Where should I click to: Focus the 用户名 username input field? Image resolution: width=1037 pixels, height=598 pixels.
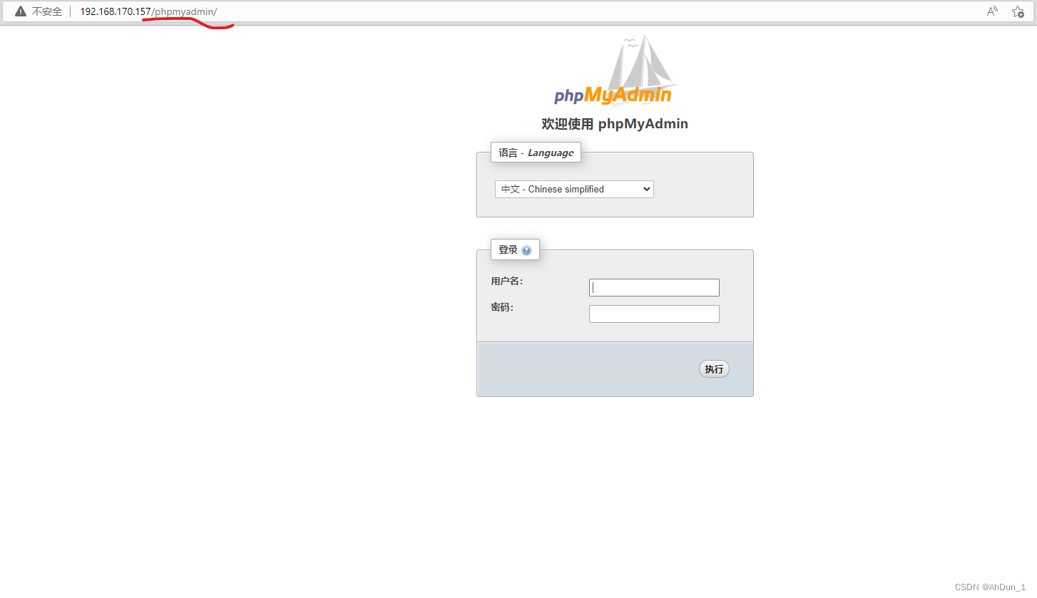(x=654, y=287)
